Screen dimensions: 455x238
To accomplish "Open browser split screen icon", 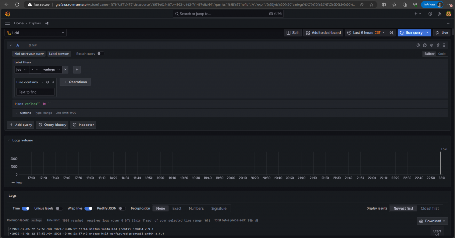I will (383, 4).
